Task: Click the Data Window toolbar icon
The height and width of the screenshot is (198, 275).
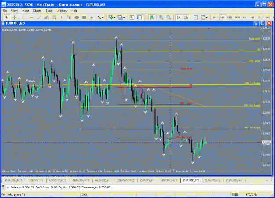Action: pyautogui.click(x=139, y=17)
